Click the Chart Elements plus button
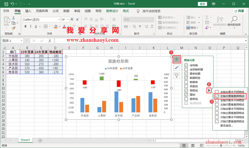Image resolution: width=249 pixels, height=148 pixels. [x=176, y=59]
